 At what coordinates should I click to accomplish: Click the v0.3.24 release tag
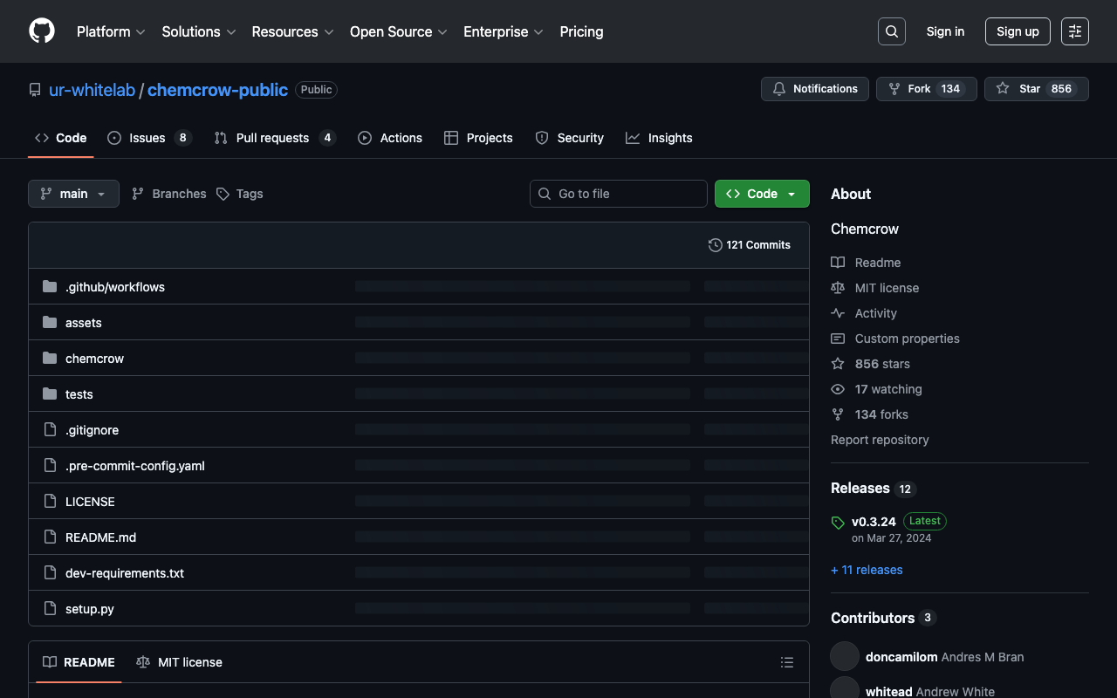coord(874,521)
